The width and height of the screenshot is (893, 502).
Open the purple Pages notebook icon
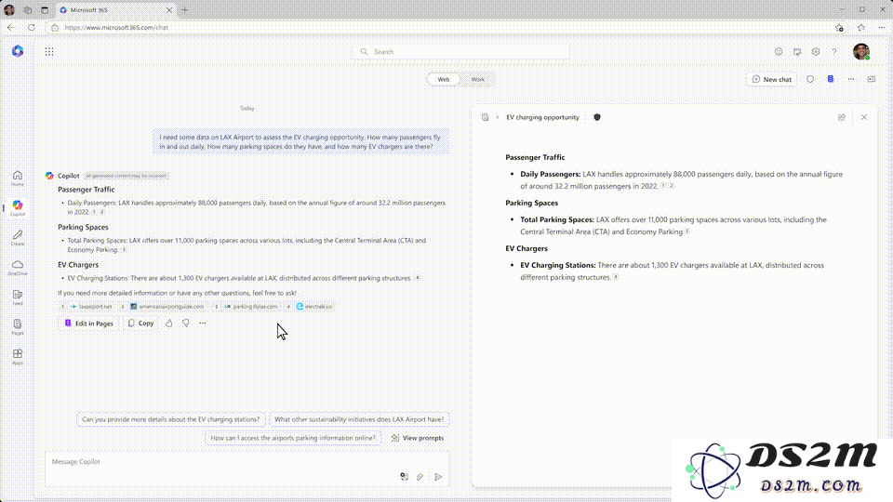[831, 79]
